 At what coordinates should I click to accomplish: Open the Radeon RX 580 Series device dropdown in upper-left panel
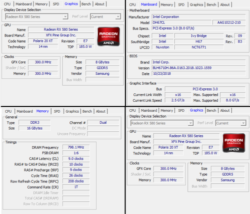click(x=36, y=16)
